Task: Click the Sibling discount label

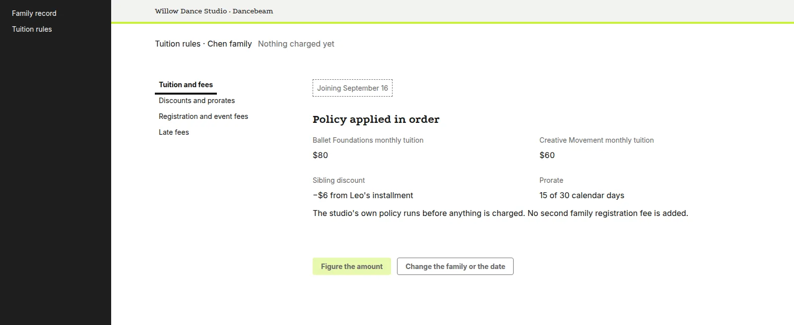Action: [x=338, y=180]
